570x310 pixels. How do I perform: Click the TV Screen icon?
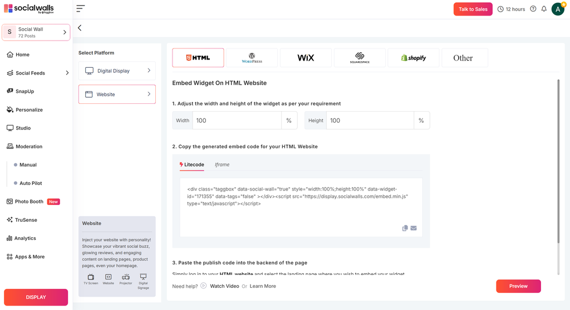pyautogui.click(x=91, y=277)
